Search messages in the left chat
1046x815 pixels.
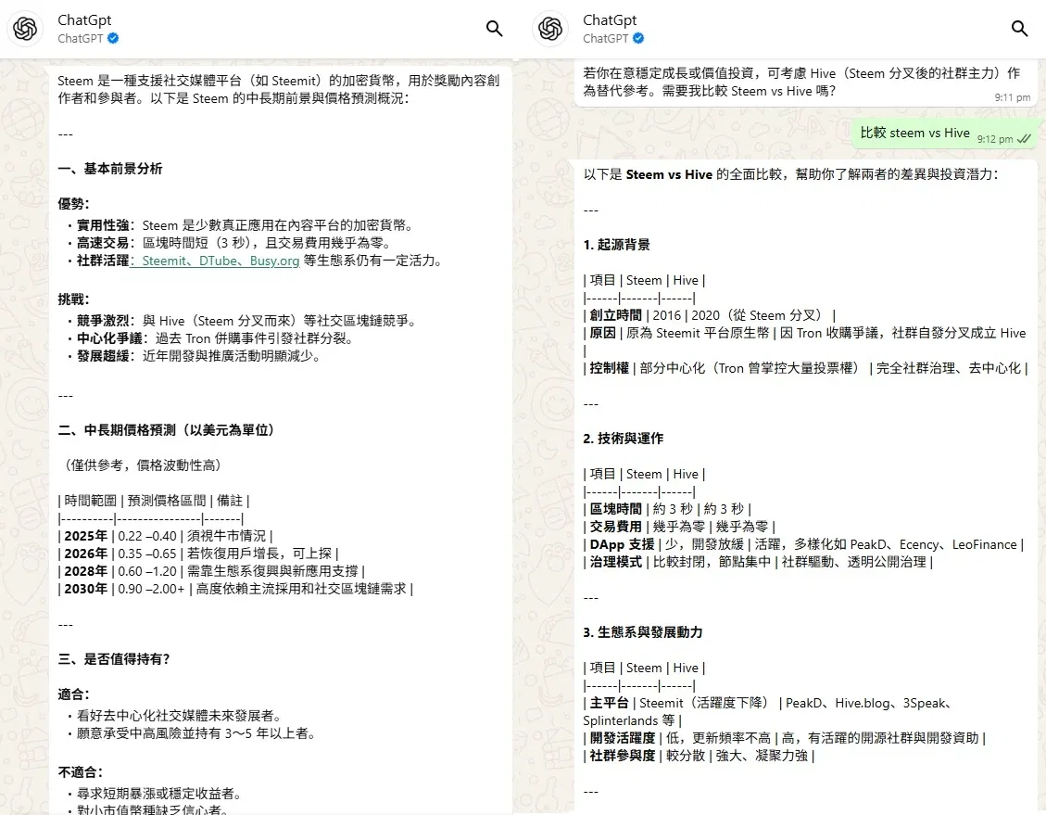point(495,28)
